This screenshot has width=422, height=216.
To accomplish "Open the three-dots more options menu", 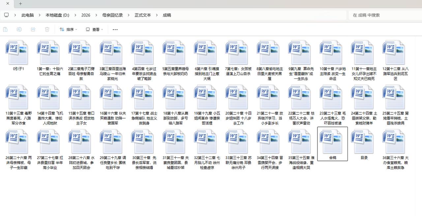I will tap(115, 29).
